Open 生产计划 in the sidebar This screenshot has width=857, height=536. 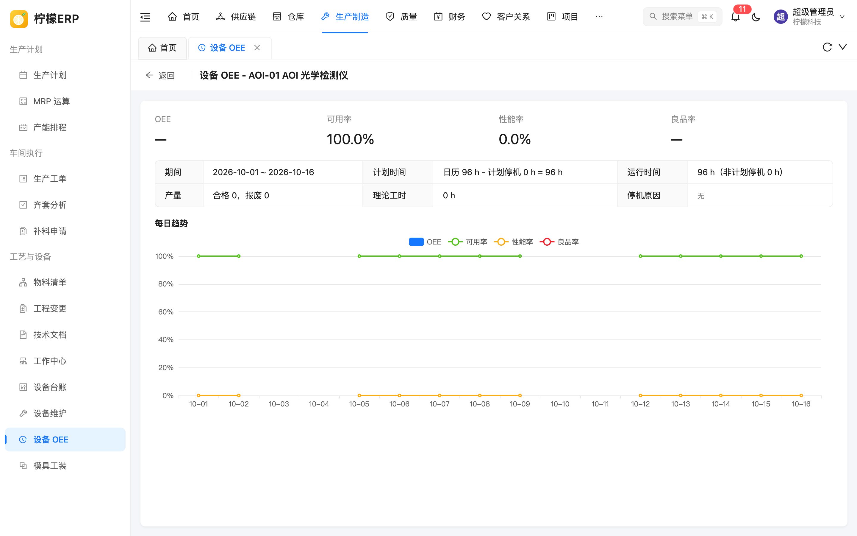(65, 75)
